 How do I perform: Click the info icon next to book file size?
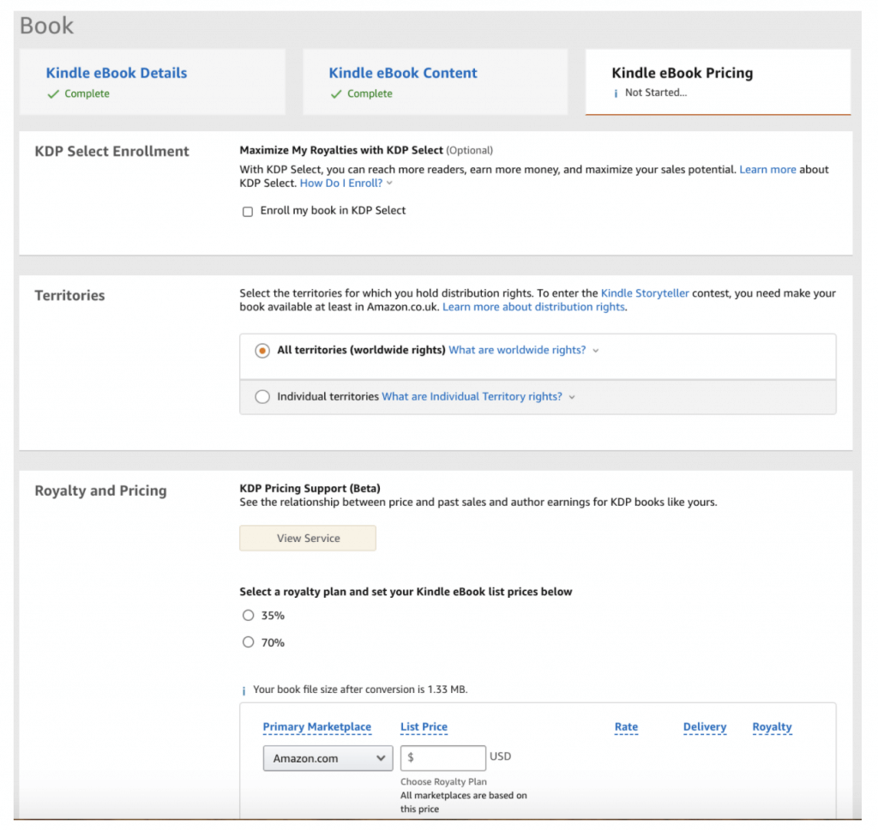click(x=244, y=690)
